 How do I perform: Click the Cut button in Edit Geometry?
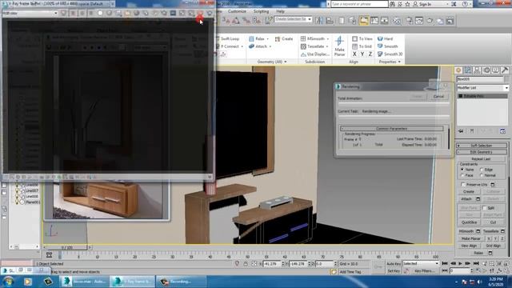pyautogui.click(x=493, y=222)
